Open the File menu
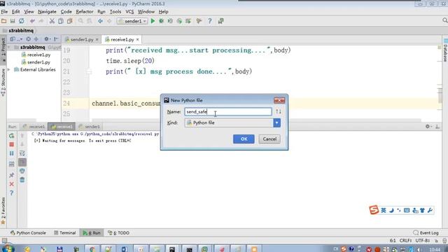 click(4, 12)
